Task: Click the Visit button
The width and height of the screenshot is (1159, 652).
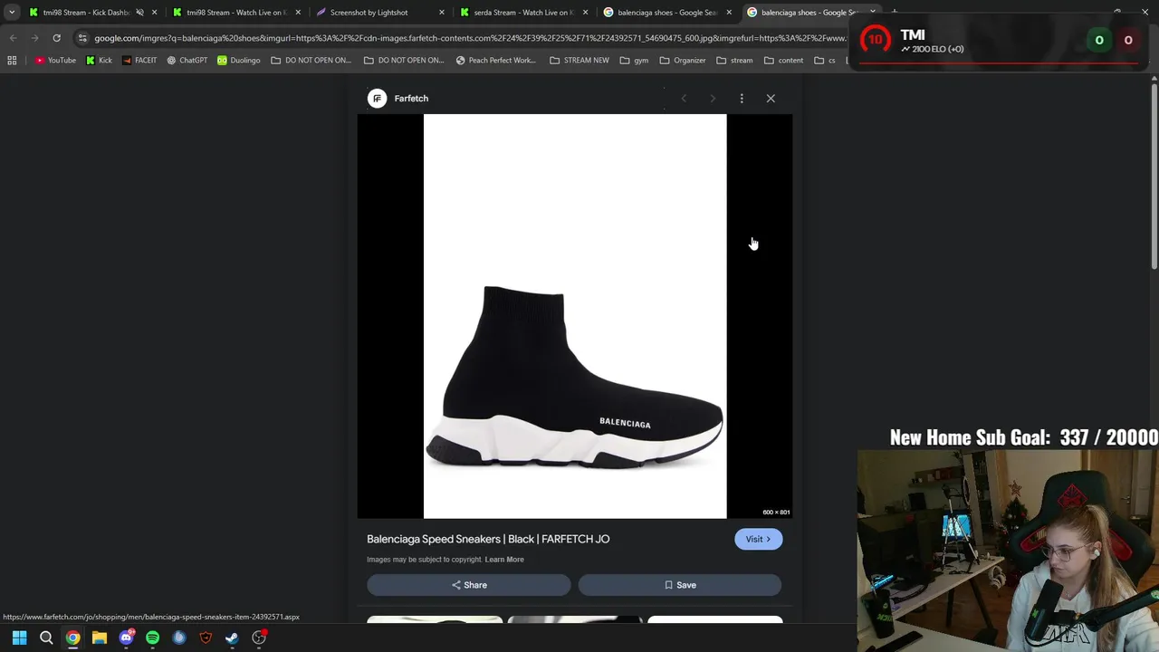Action: point(758,539)
